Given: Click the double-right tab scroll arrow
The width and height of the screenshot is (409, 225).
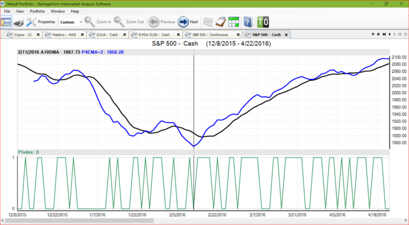Looking at the screenshot, I should click(400, 34).
